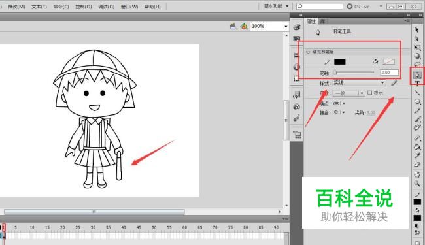This screenshot has width=425, height=245.
Task: Click the Black and White colors icon
Action: point(417,226)
